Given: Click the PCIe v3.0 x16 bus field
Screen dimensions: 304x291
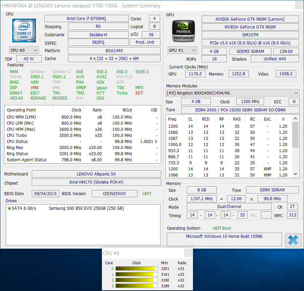Looking at the screenshot, I should pyautogui.click(x=250, y=43).
